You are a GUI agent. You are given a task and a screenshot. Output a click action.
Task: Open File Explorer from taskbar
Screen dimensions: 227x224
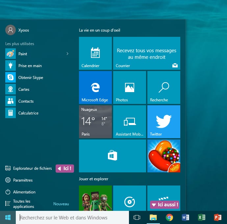click(153, 217)
